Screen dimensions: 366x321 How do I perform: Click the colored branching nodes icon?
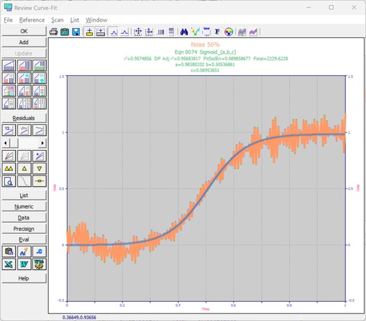coord(195,32)
